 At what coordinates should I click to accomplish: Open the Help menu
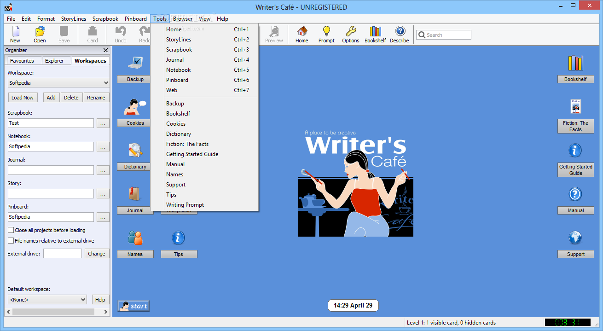(222, 19)
